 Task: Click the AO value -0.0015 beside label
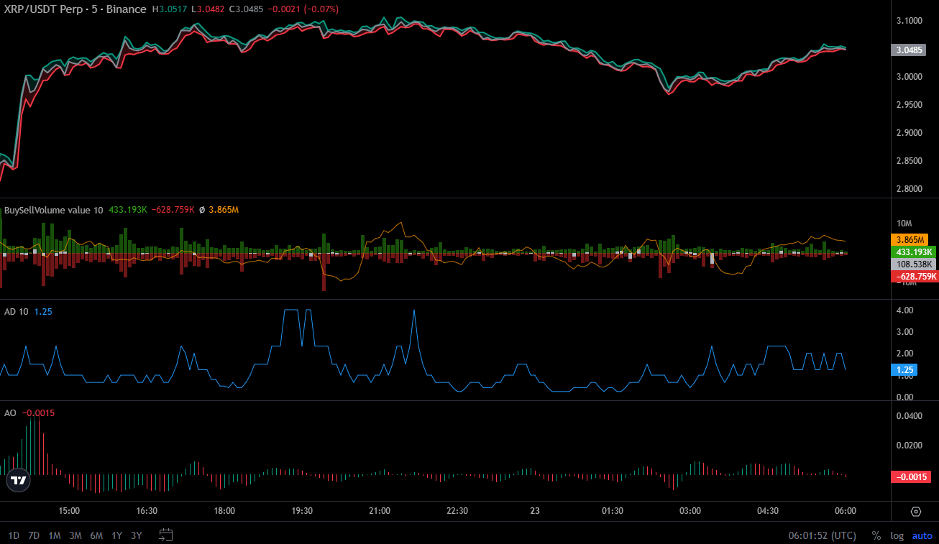coord(38,412)
